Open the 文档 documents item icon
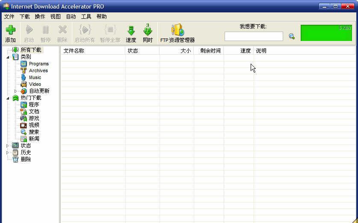 pos(24,111)
